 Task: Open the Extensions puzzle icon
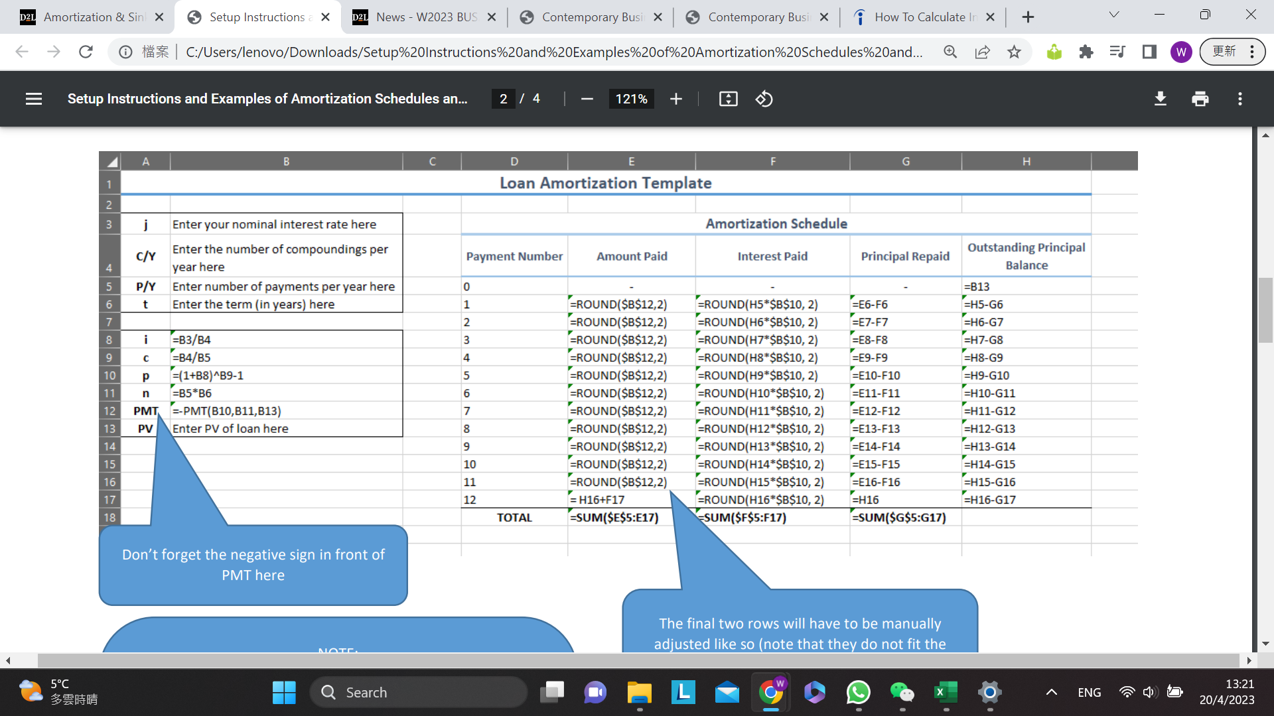(x=1086, y=52)
